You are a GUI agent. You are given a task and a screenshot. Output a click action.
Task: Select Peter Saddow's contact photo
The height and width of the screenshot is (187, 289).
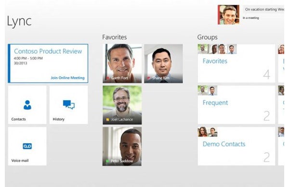122,146
